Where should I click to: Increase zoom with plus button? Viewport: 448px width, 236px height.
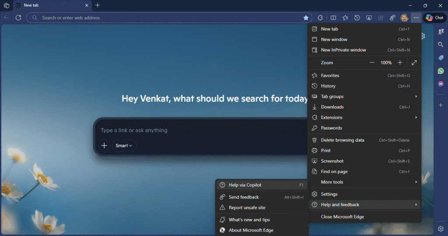click(x=400, y=62)
